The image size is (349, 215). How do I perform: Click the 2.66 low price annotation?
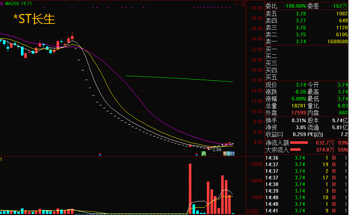tap(217, 150)
